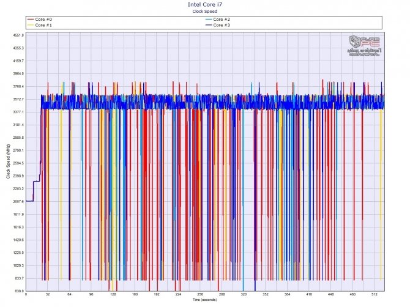Click the 288 tick on time axis
Image resolution: width=410 pixels, height=307 pixels.
pos(222,294)
